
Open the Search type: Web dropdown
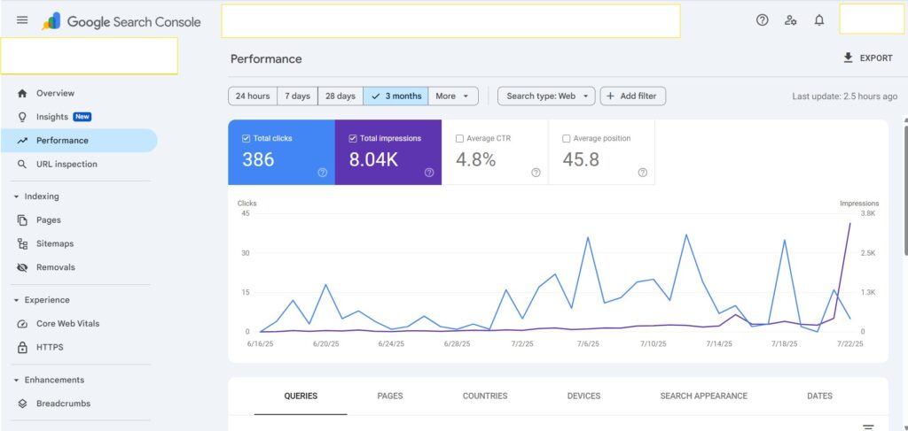point(546,96)
